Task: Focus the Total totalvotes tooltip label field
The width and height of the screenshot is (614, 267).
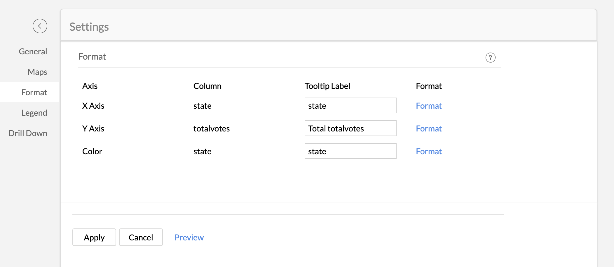Action: (350, 128)
